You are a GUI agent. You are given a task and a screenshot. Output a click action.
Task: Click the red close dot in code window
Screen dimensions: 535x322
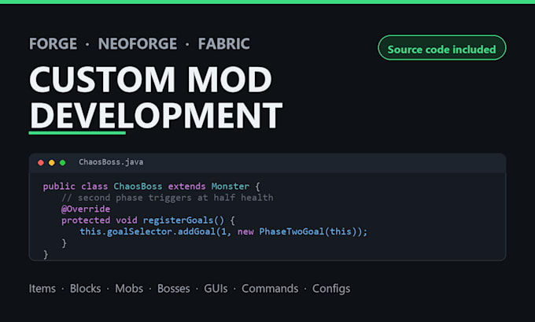[x=41, y=162]
